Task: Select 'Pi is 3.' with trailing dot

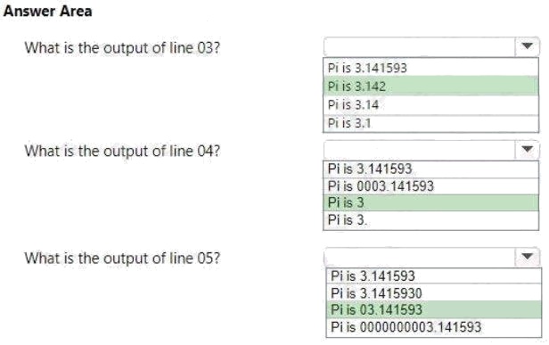Action: coord(430,220)
